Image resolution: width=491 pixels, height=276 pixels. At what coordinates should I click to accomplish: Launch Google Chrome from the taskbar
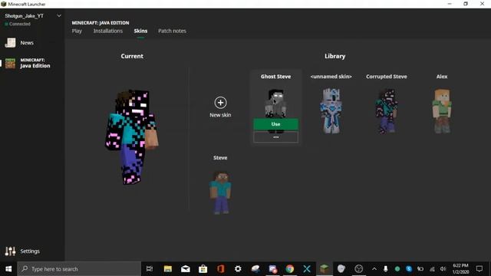(x=290, y=269)
